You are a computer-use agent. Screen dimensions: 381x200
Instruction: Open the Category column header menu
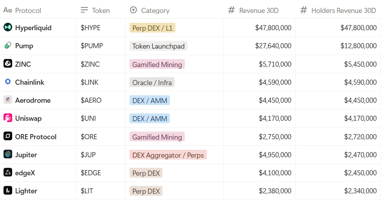[x=175, y=9]
